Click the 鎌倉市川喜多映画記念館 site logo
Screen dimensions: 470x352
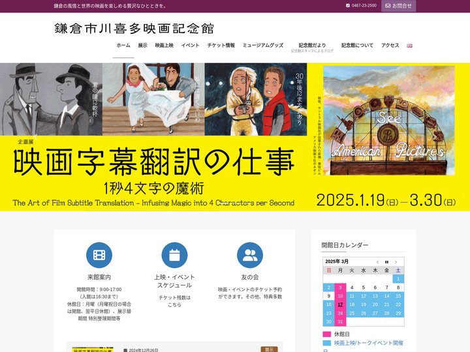(x=134, y=29)
